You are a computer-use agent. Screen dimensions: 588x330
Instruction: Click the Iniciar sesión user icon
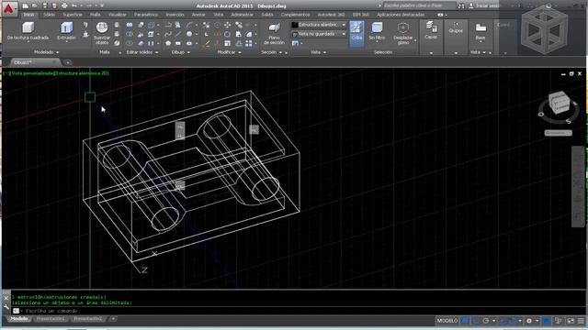(471, 5)
